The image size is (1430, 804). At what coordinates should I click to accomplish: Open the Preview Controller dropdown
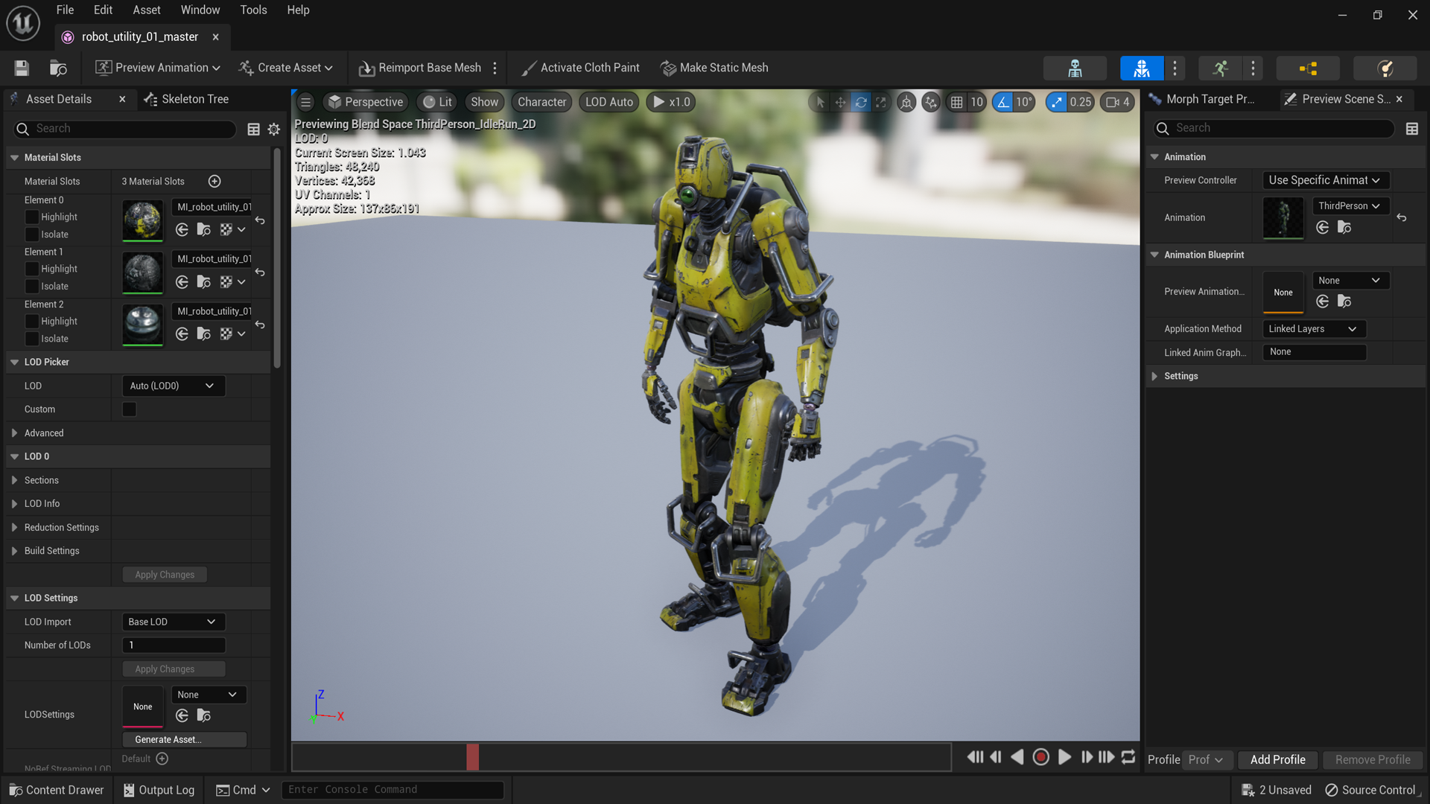pyautogui.click(x=1325, y=180)
